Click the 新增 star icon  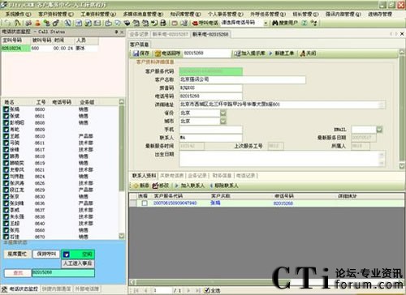(136, 186)
